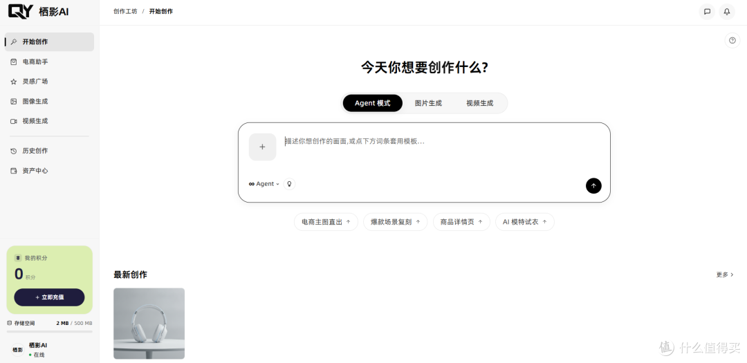Click the 视频生成 camera icon
The image size is (747, 363).
[14, 121]
